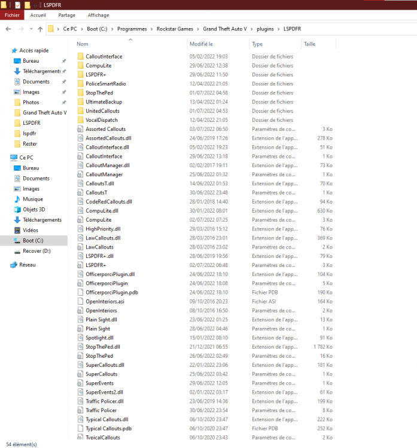The width and height of the screenshot is (417, 448).
Task: Click the 'Plain Sight.dll' file icon
Action: click(x=80, y=320)
